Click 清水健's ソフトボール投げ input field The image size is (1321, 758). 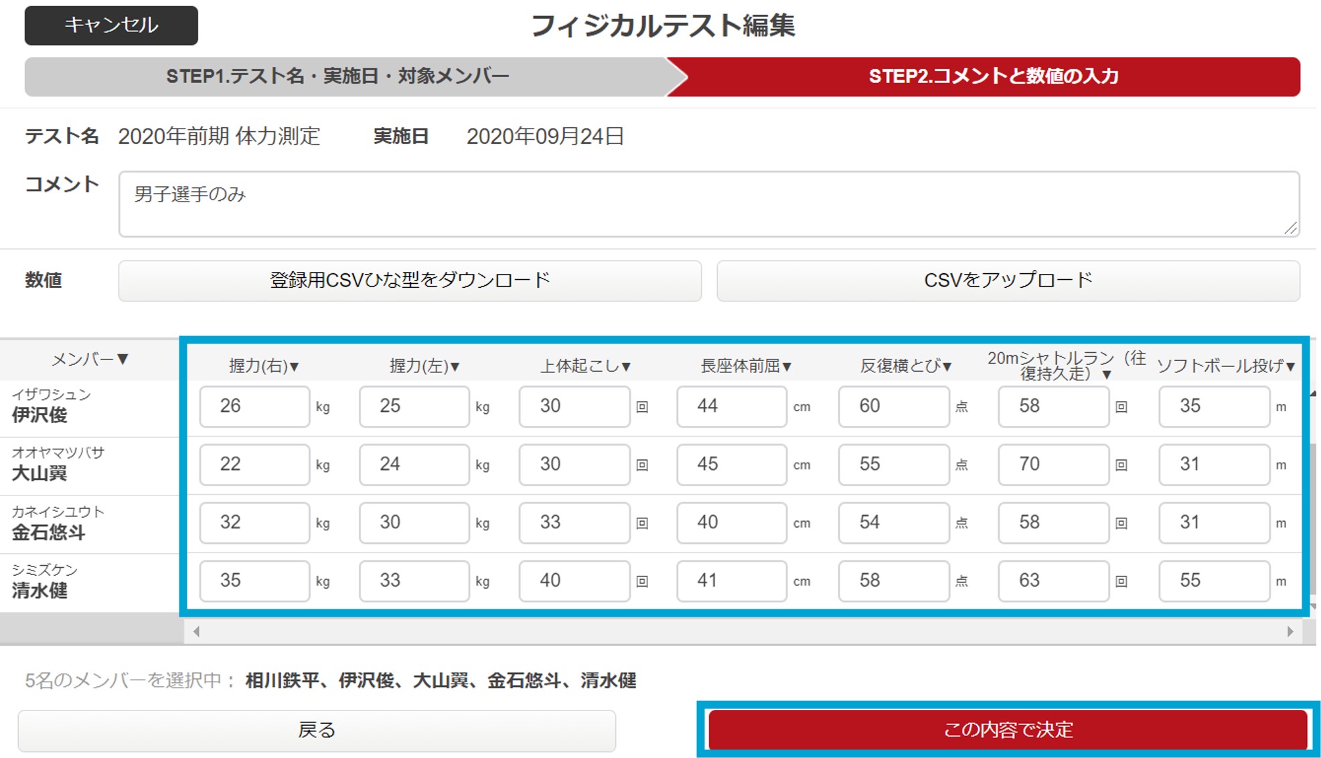1213,581
